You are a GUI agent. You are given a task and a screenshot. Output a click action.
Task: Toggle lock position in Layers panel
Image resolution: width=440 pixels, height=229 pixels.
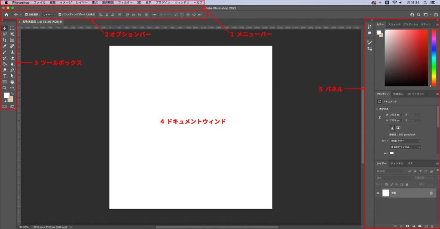click(397, 184)
